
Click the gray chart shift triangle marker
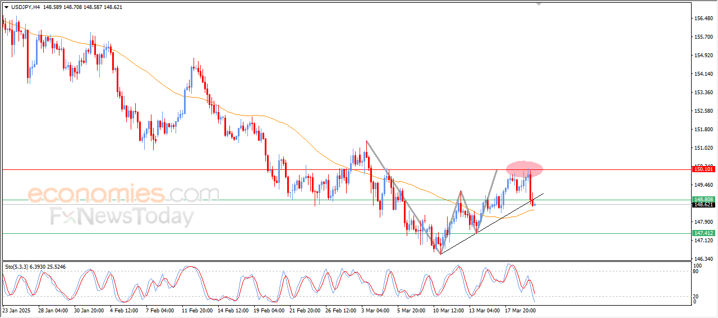pyautogui.click(x=539, y=4)
